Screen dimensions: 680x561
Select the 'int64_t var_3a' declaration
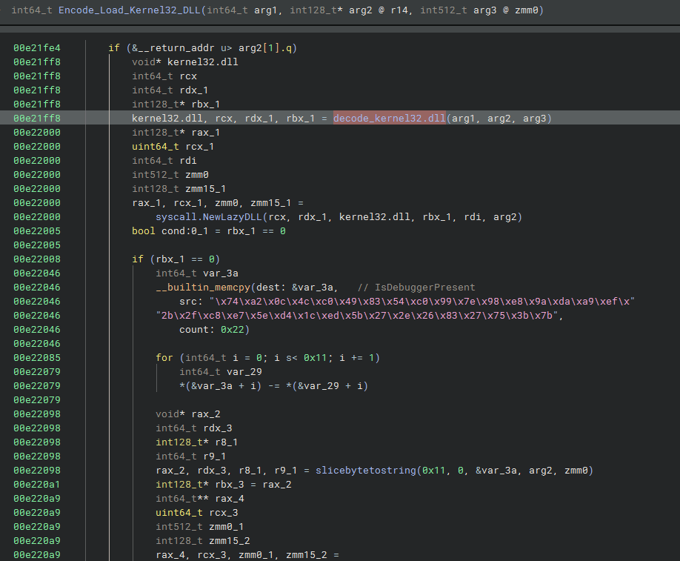(197, 273)
